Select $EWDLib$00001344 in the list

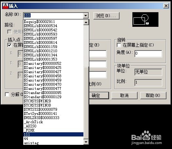[x=53, y=55]
